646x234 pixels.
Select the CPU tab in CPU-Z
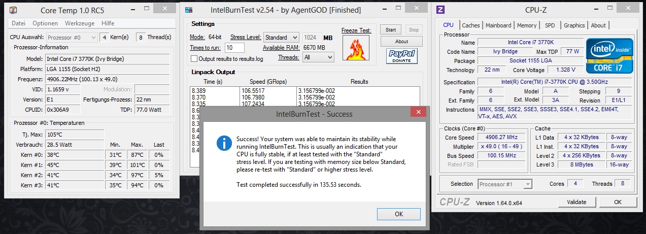point(448,25)
